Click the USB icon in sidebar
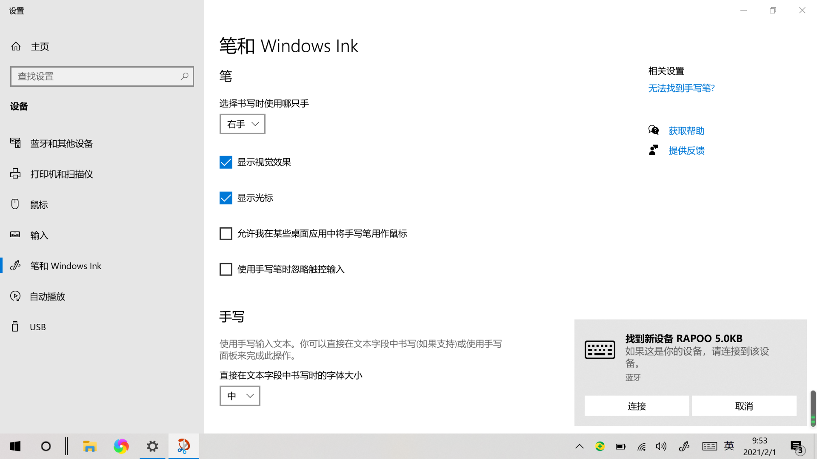 point(15,326)
